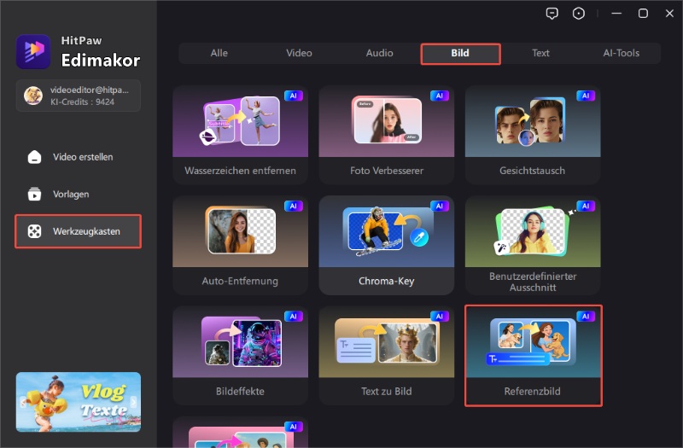
Task: Open the Chroma-Key tool card
Action: tap(386, 244)
